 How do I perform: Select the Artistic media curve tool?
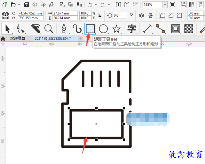77,29
